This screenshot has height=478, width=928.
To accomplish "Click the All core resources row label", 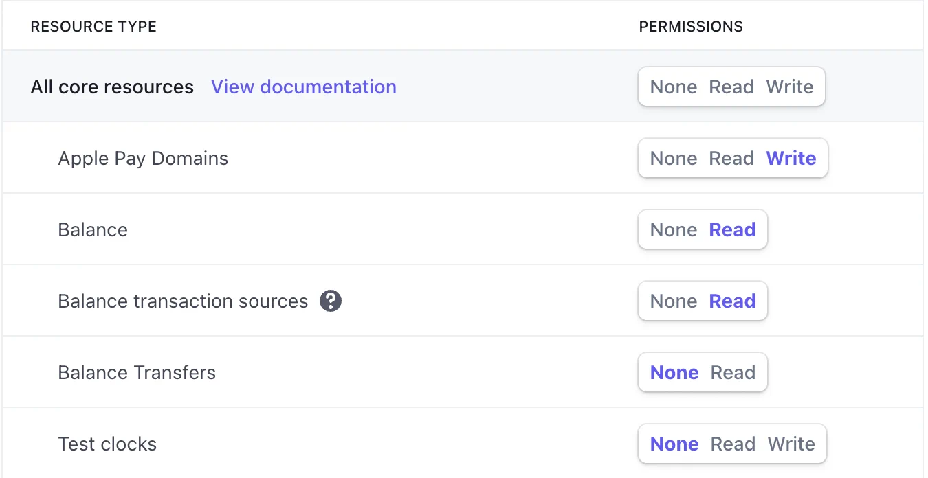I will click(x=112, y=87).
